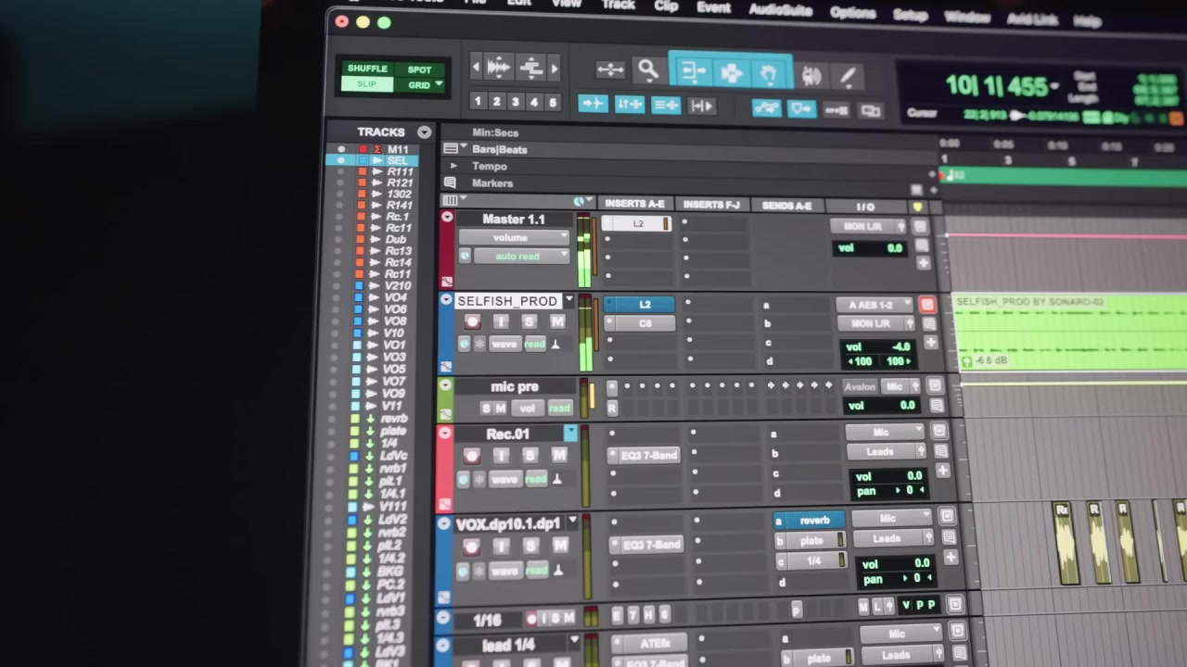
Task: Open the Clip menu
Action: point(666,6)
